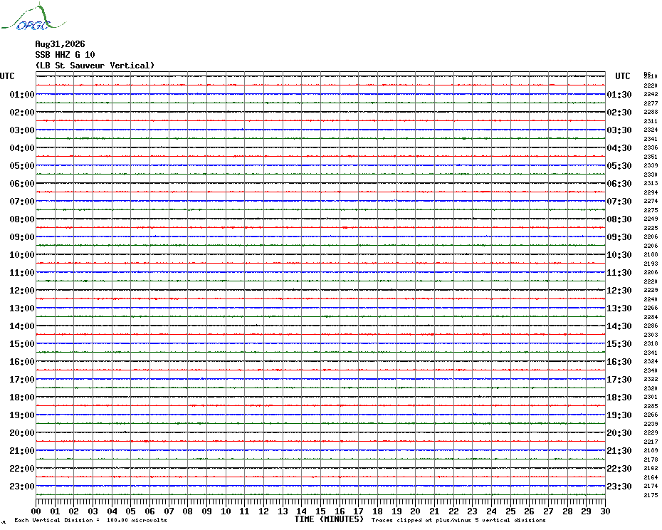Click the Each Vertical Division caption

click(x=91, y=520)
